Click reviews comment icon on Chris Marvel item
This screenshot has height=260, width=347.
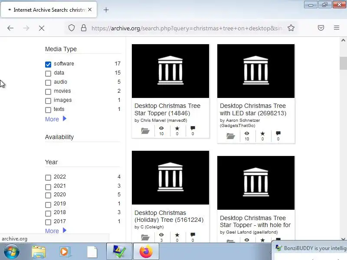pyautogui.click(x=193, y=128)
